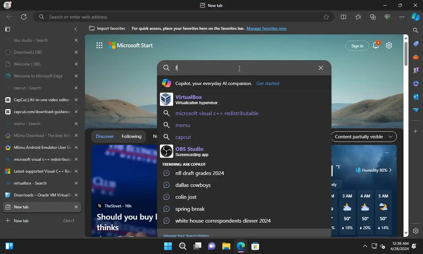Select the 'capcut' search suggestion
Image resolution: width=423 pixels, height=254 pixels.
(x=244, y=137)
